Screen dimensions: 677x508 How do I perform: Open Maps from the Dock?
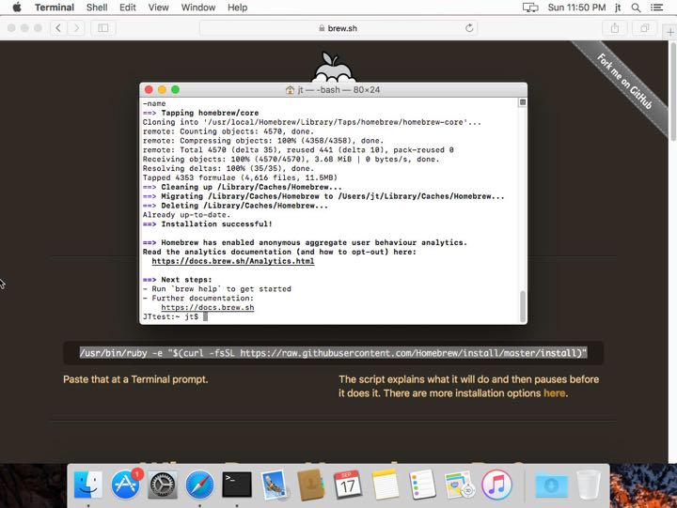[460, 485]
